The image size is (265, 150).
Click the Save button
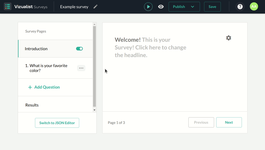pos(212,7)
